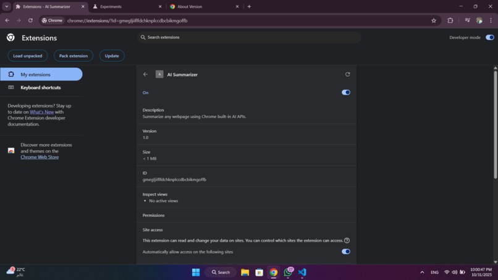The height and width of the screenshot is (280, 498).
Task: Click the volume tray icon
Action: click(x=455, y=273)
